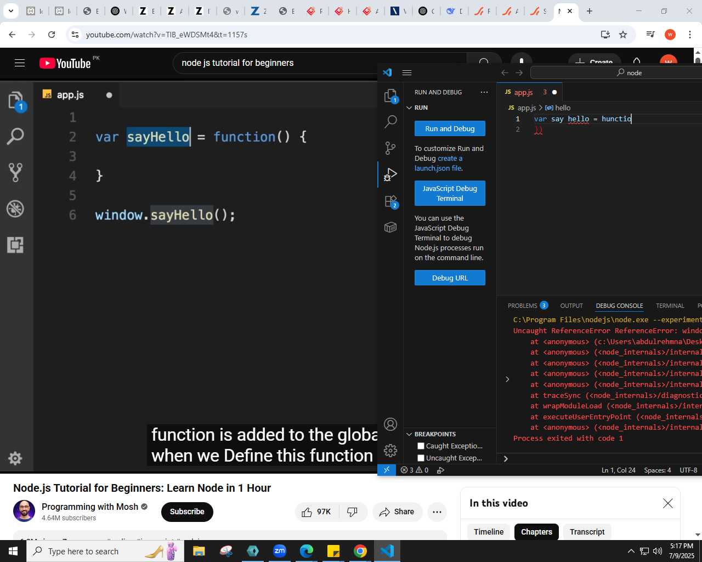This screenshot has height=562, width=702.
Task: Dislike the video with thumbs down
Action: [353, 512]
